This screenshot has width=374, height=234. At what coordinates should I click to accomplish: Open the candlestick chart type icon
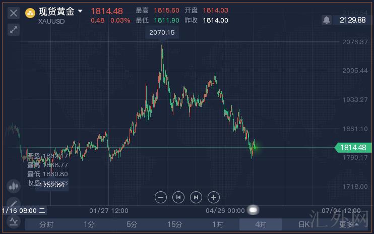[13, 185]
